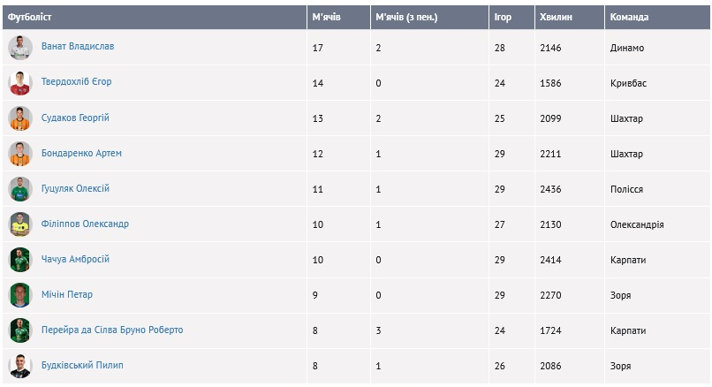Sort by the М'ячів column header
712x387 pixels.
(327, 17)
